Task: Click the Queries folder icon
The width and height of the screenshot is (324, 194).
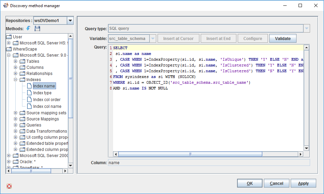Action: [x=22, y=125]
